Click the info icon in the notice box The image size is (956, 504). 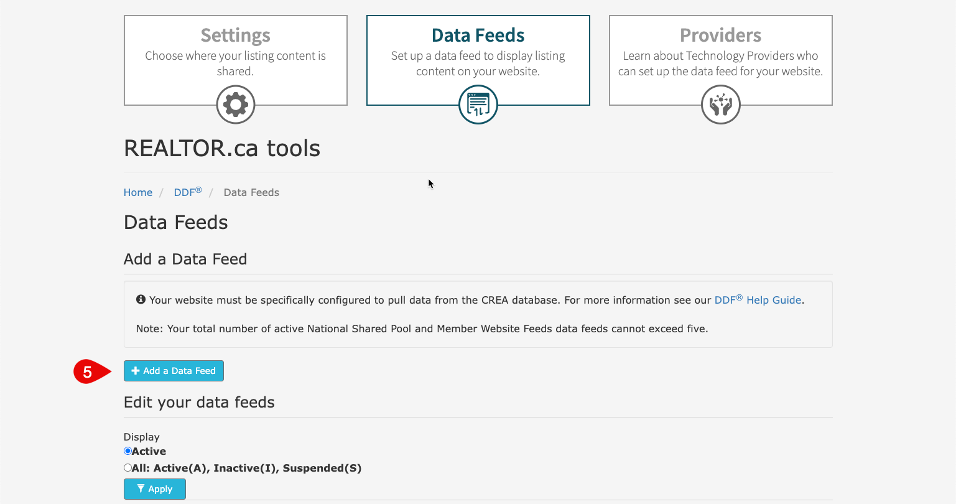[141, 300]
